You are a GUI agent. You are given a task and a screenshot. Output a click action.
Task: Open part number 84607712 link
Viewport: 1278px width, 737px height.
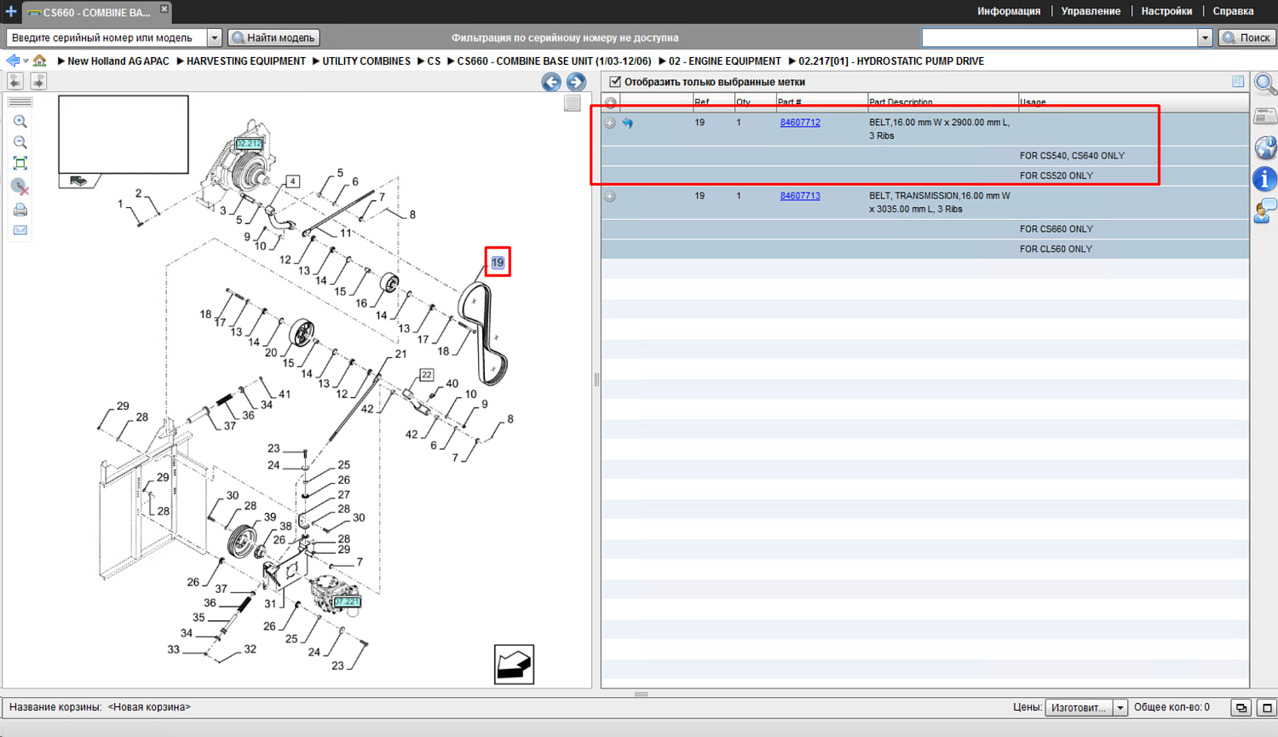point(800,123)
